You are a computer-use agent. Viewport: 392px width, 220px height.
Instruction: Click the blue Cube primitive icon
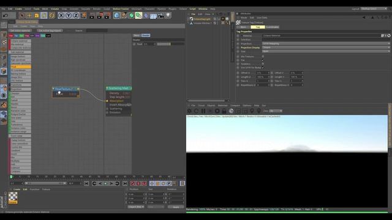tap(117, 15)
